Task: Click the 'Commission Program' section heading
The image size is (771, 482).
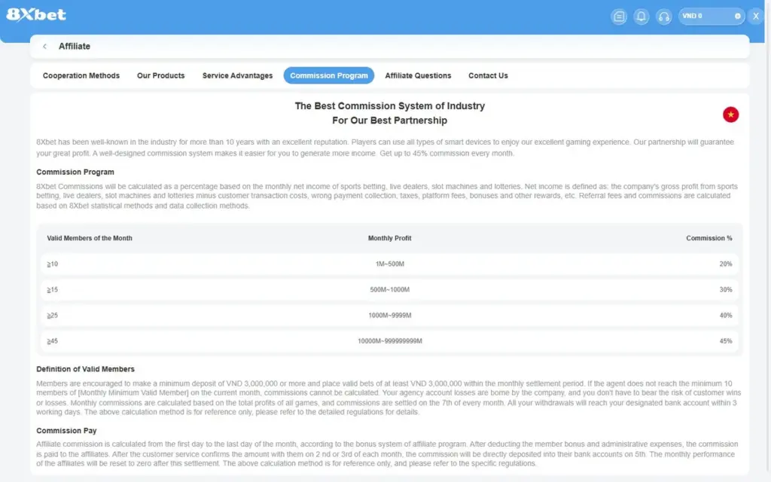Action: 75,172
